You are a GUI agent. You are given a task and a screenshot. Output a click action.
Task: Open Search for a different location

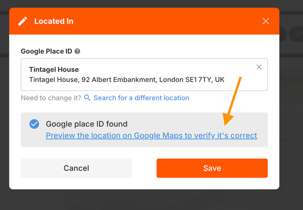coord(141,98)
